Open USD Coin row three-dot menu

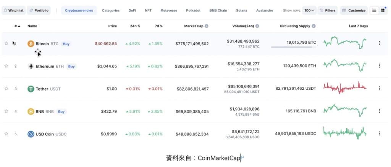click(x=379, y=134)
